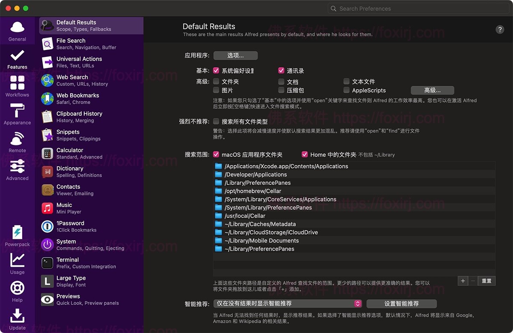Click the Calculator icon
Screen dimensions: 513x333
[47, 153]
